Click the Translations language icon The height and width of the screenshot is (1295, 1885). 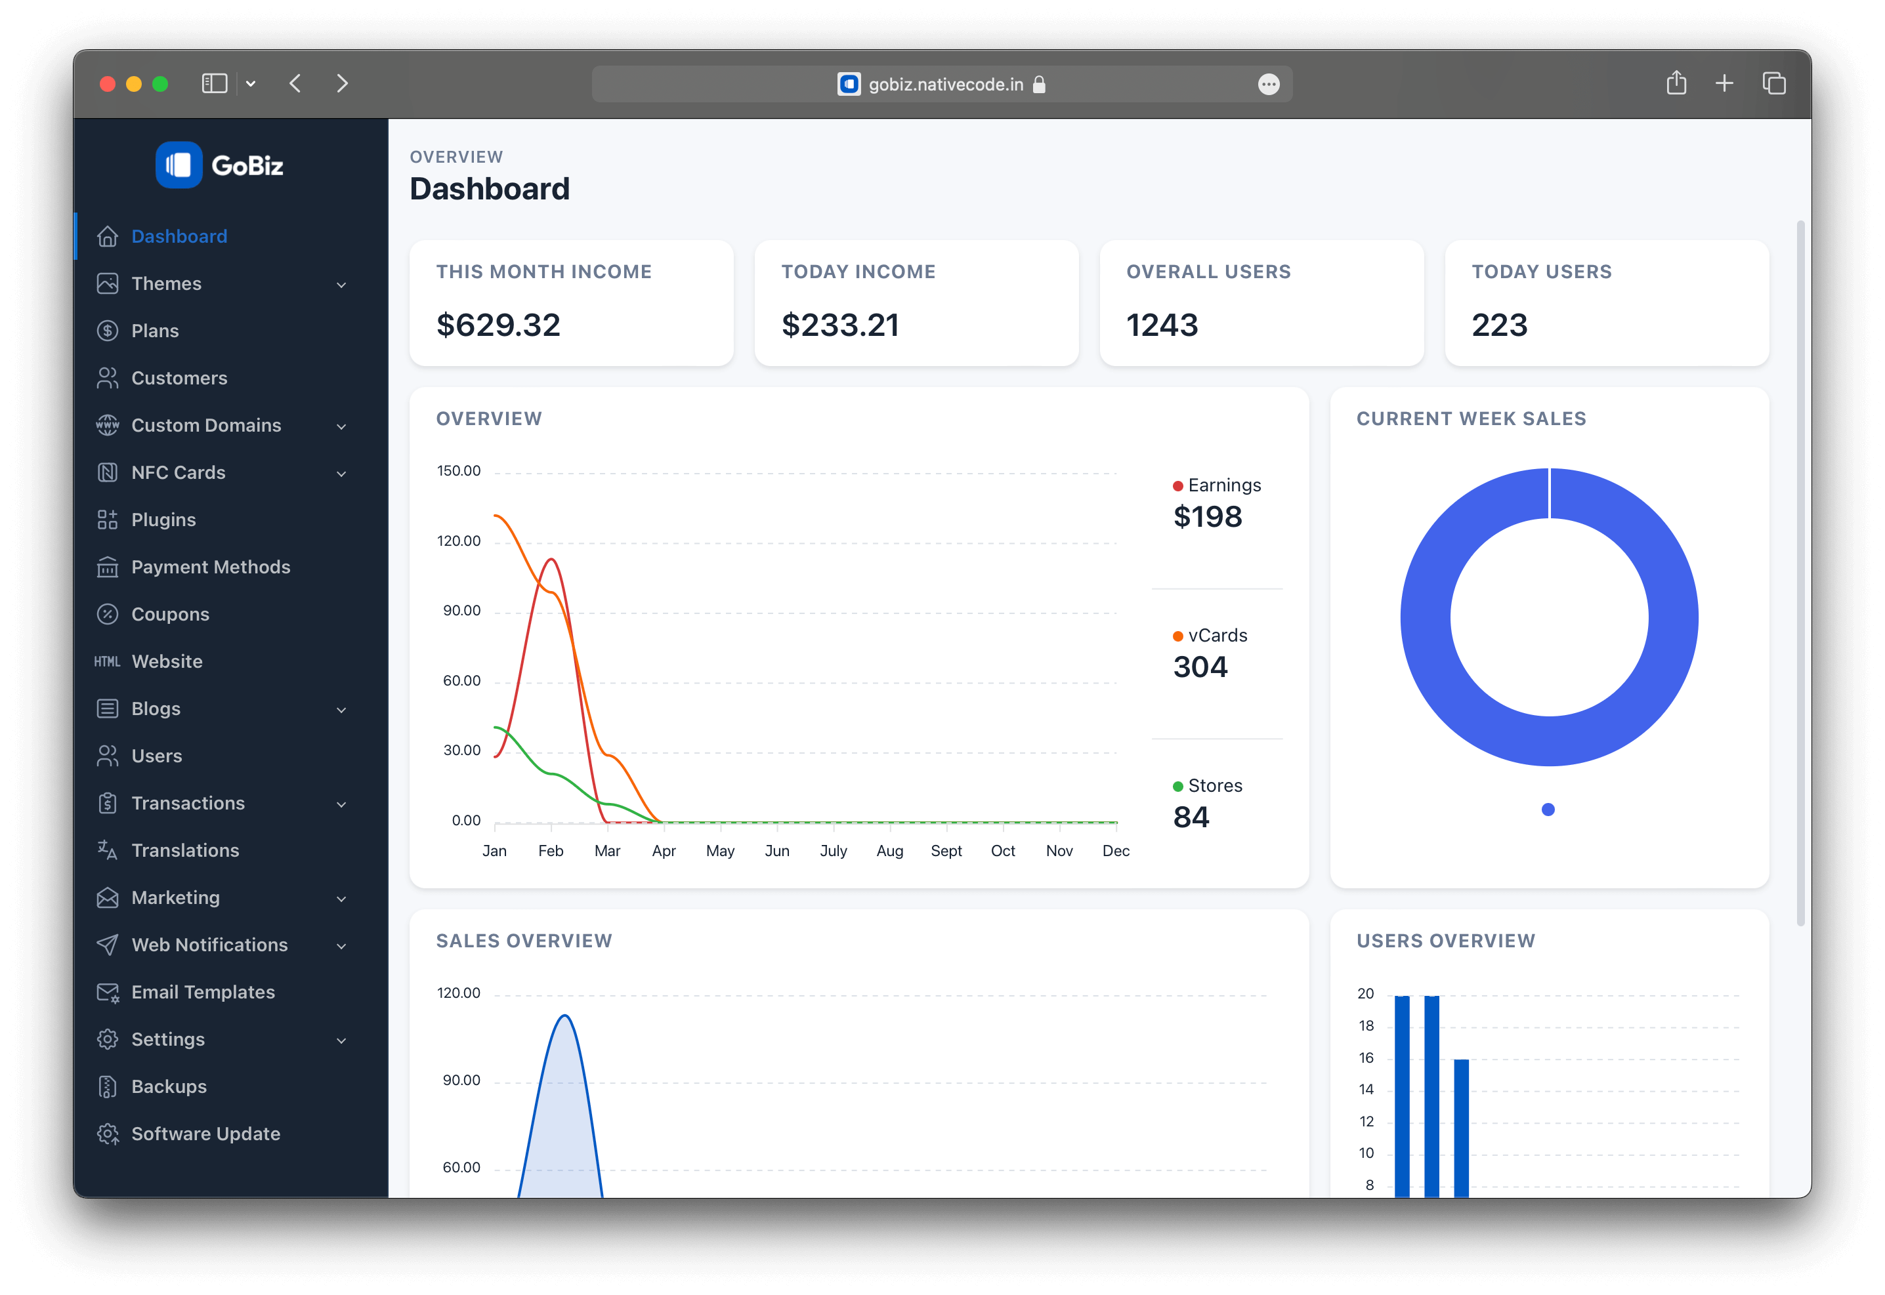pos(107,850)
